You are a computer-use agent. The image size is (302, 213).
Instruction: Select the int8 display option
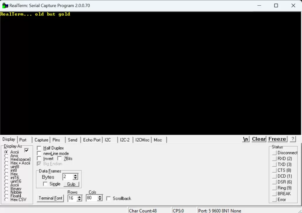pyautogui.click(x=6, y=170)
